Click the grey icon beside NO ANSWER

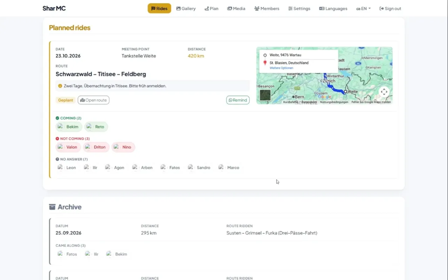pos(57,159)
